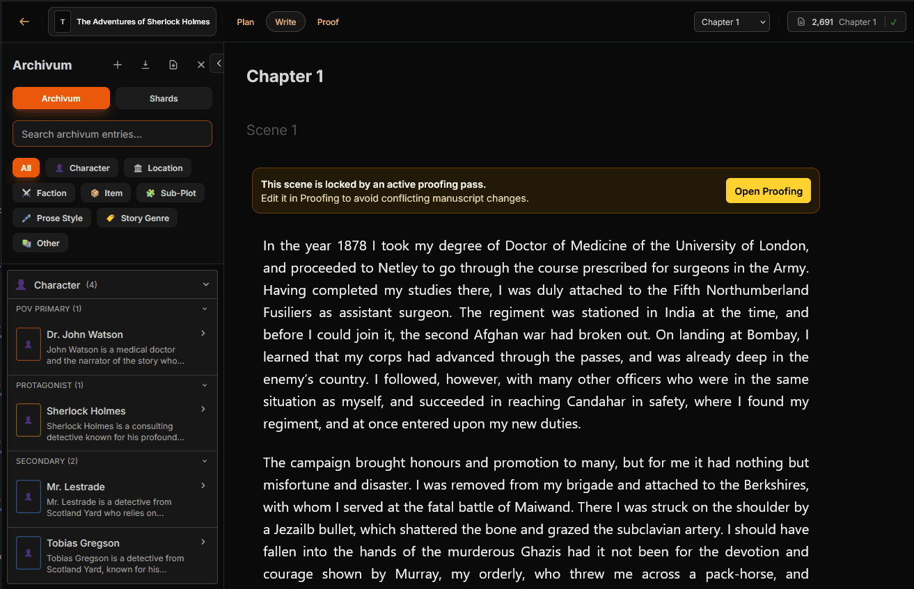Click the 'This scene is locked' banner text

(x=373, y=184)
